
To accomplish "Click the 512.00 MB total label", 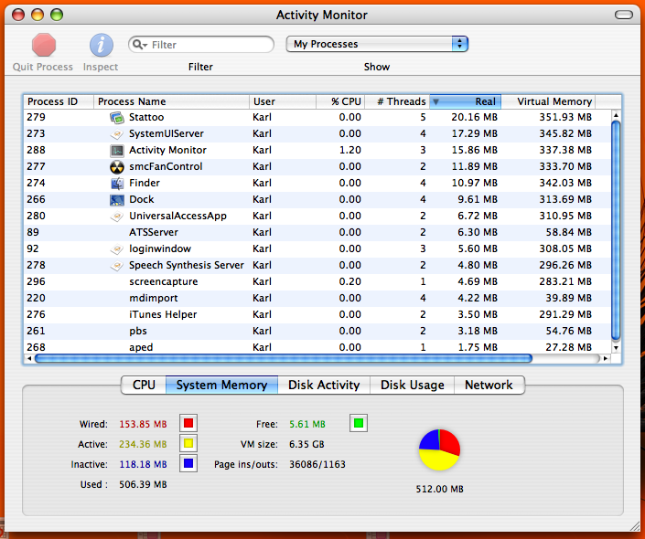I will (x=439, y=489).
